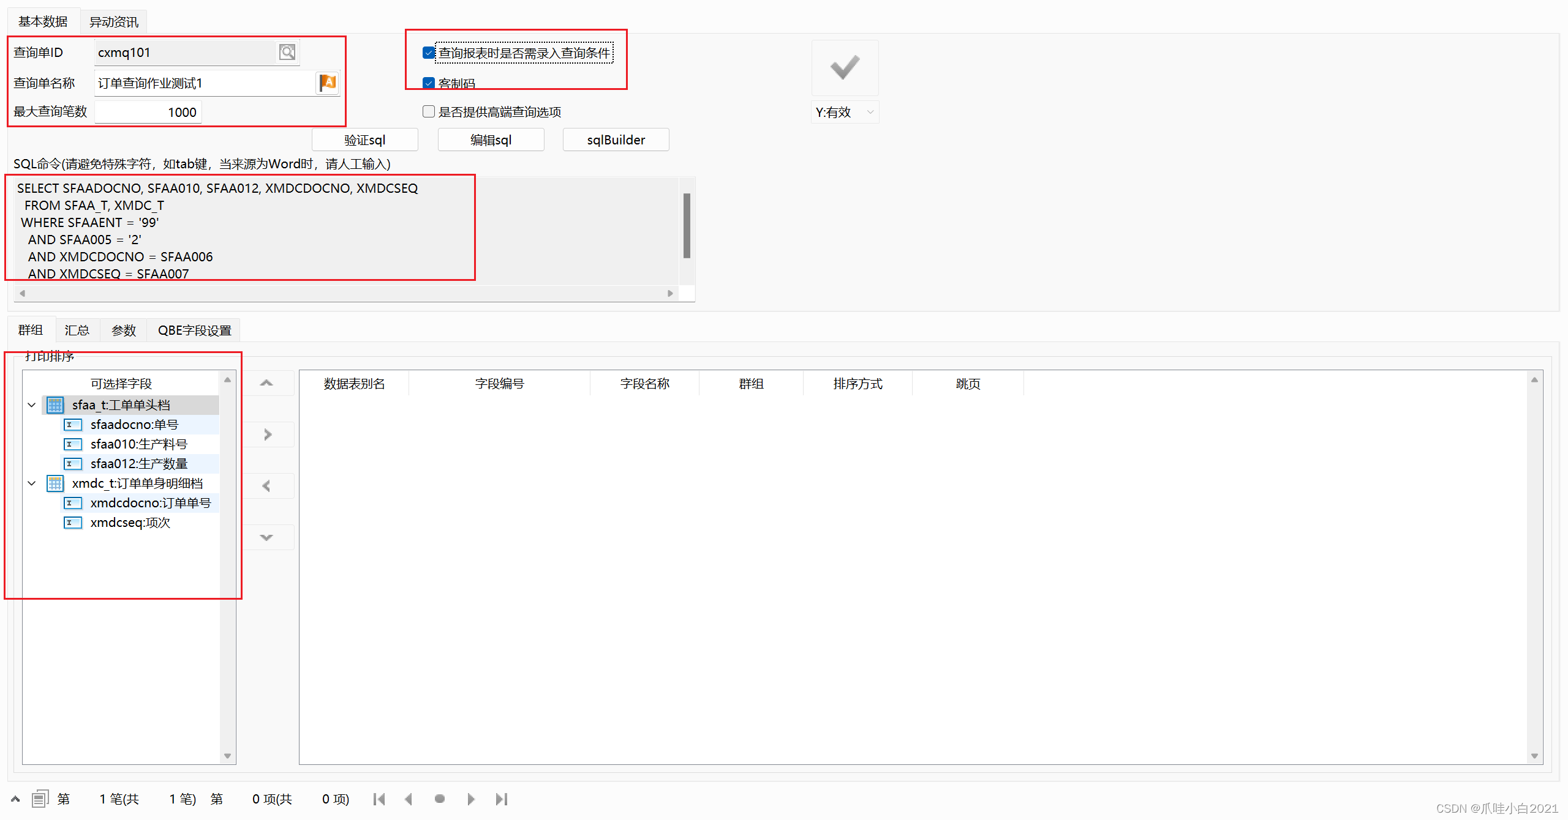Screen dimensions: 1568x820
Task: Click the move-down arrow button
Action: click(266, 537)
